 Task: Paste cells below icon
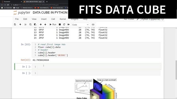pyautogui.click(x=35, y=24)
